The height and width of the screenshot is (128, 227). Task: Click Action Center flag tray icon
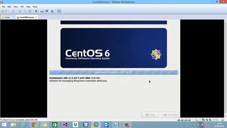coord(194,125)
